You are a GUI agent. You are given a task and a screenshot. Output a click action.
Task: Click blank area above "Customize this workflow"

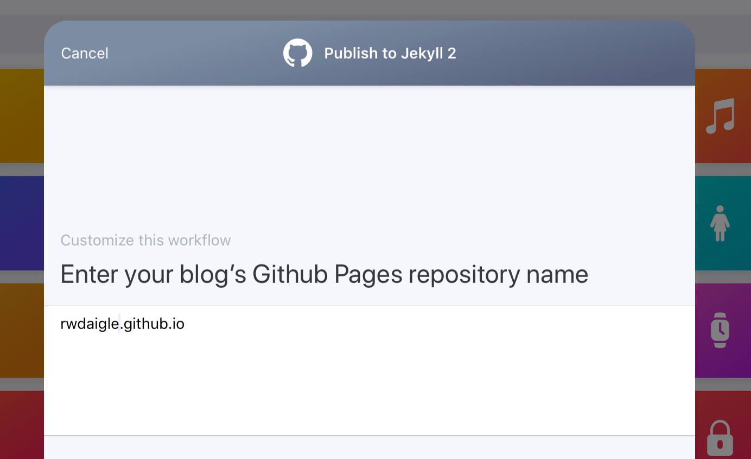pos(369,157)
